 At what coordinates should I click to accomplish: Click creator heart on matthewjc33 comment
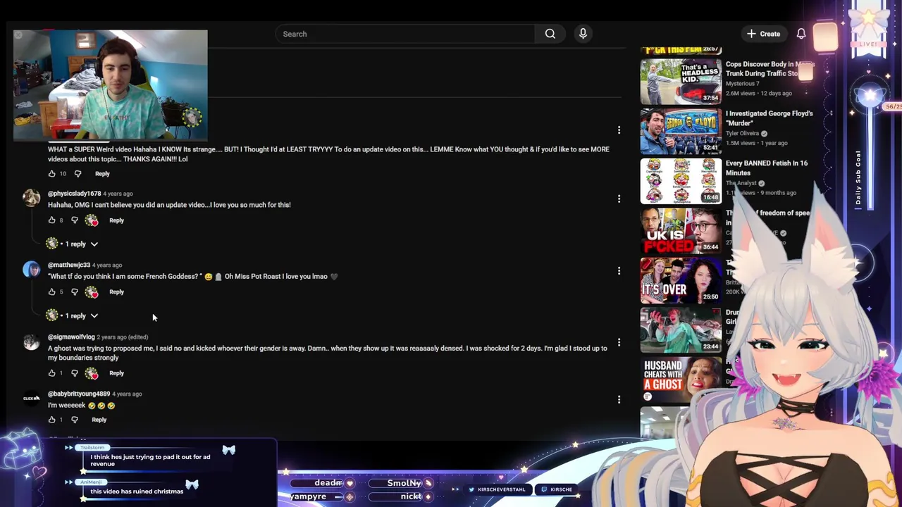click(x=92, y=292)
